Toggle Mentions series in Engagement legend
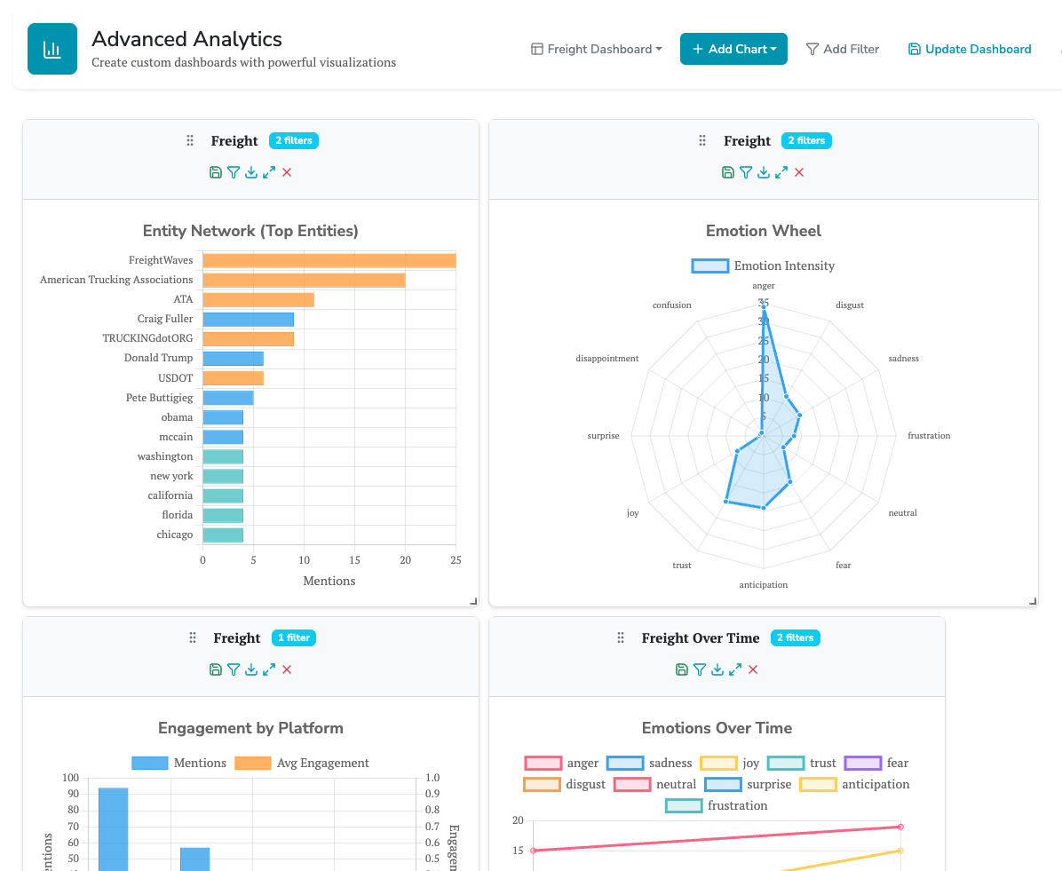 149,763
